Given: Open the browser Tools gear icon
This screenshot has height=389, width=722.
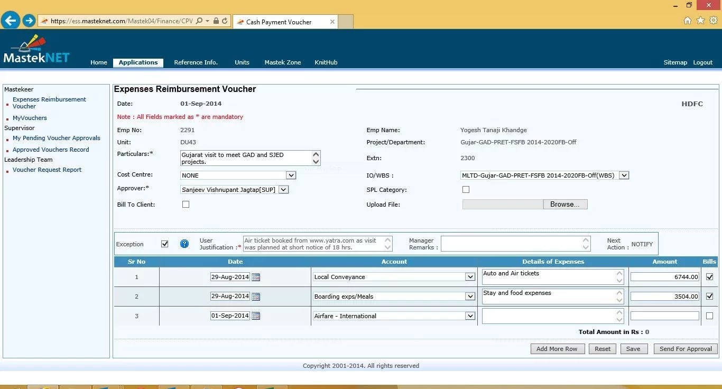Looking at the screenshot, I should pos(714,21).
